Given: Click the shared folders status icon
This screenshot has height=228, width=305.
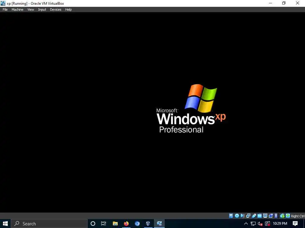Looking at the screenshot, I should click(x=259, y=216).
